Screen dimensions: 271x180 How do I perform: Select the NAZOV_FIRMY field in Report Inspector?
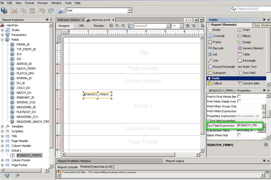coord(26,69)
